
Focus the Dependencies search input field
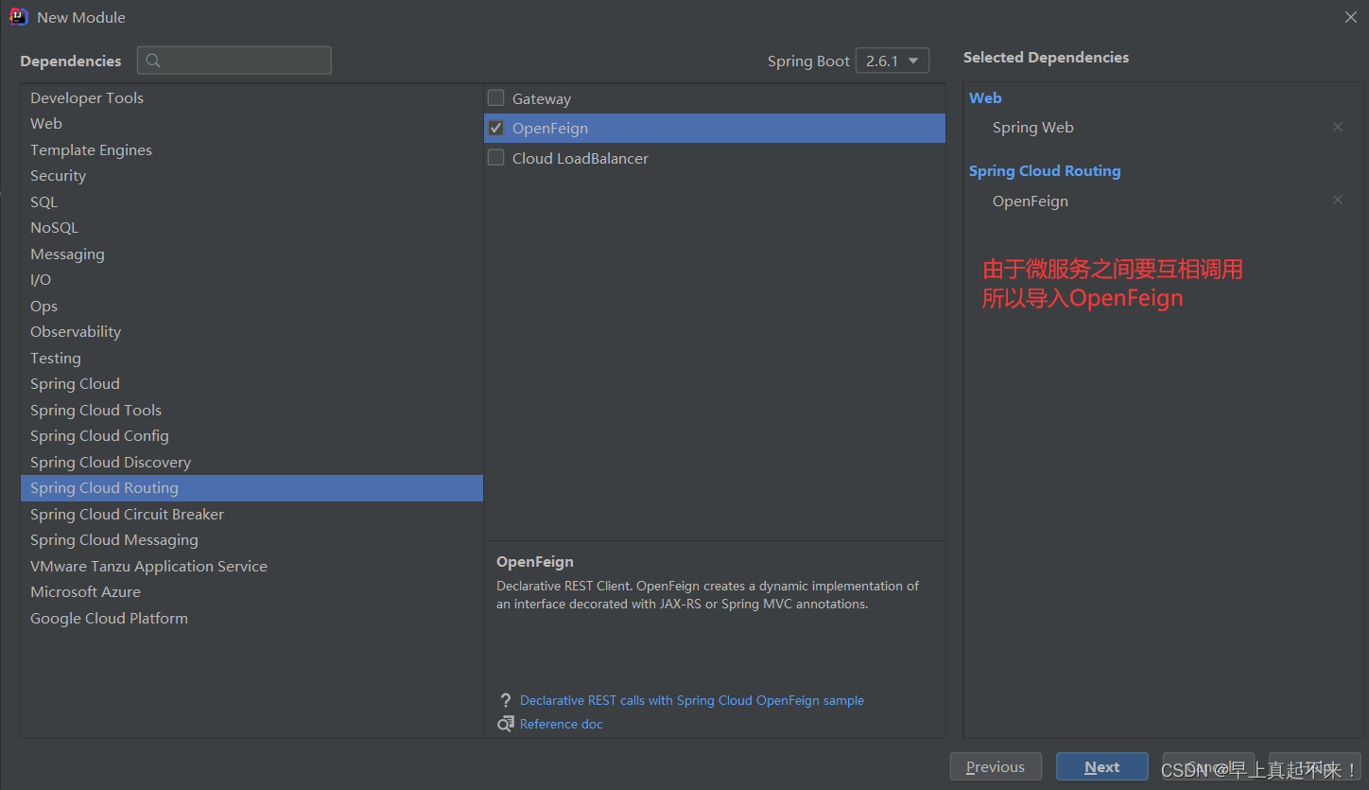[x=234, y=61]
